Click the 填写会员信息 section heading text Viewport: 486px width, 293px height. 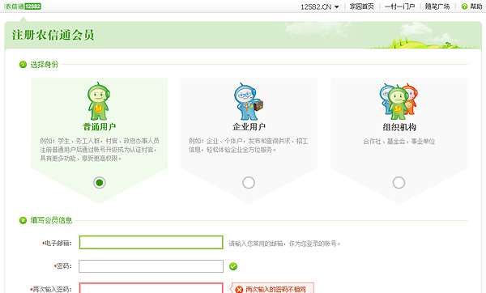pyautogui.click(x=51, y=220)
